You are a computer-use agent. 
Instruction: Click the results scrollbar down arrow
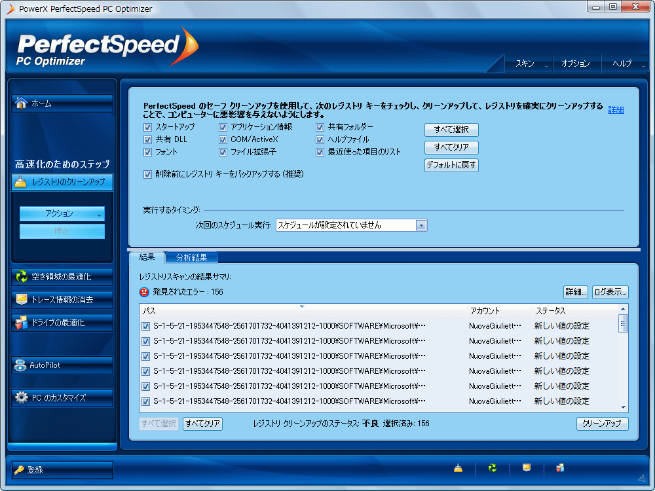point(624,407)
